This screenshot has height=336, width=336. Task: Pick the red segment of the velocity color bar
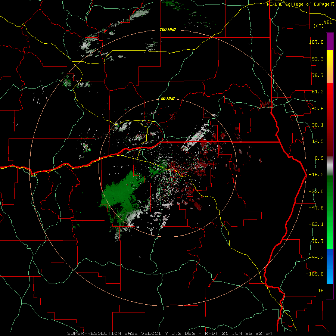click(x=330, y=119)
